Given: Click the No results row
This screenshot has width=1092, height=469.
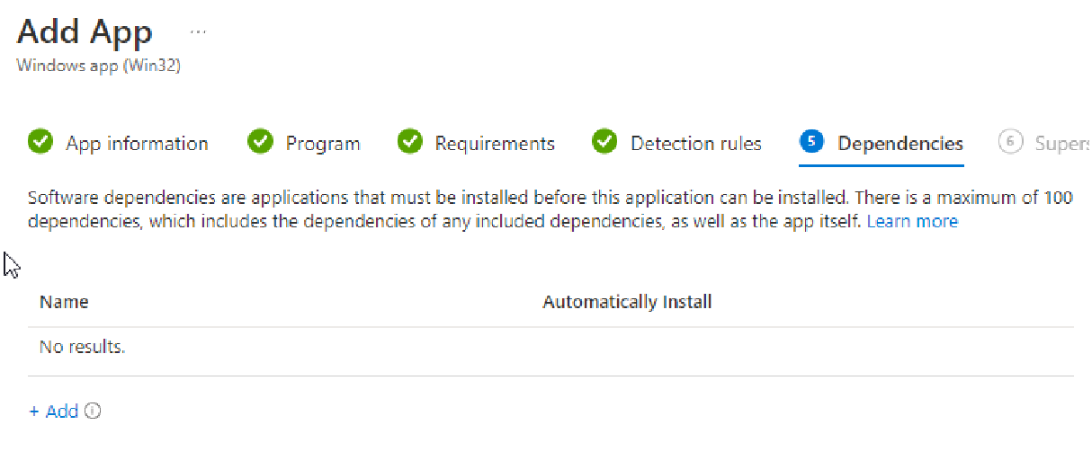Looking at the screenshot, I should pos(82,347).
